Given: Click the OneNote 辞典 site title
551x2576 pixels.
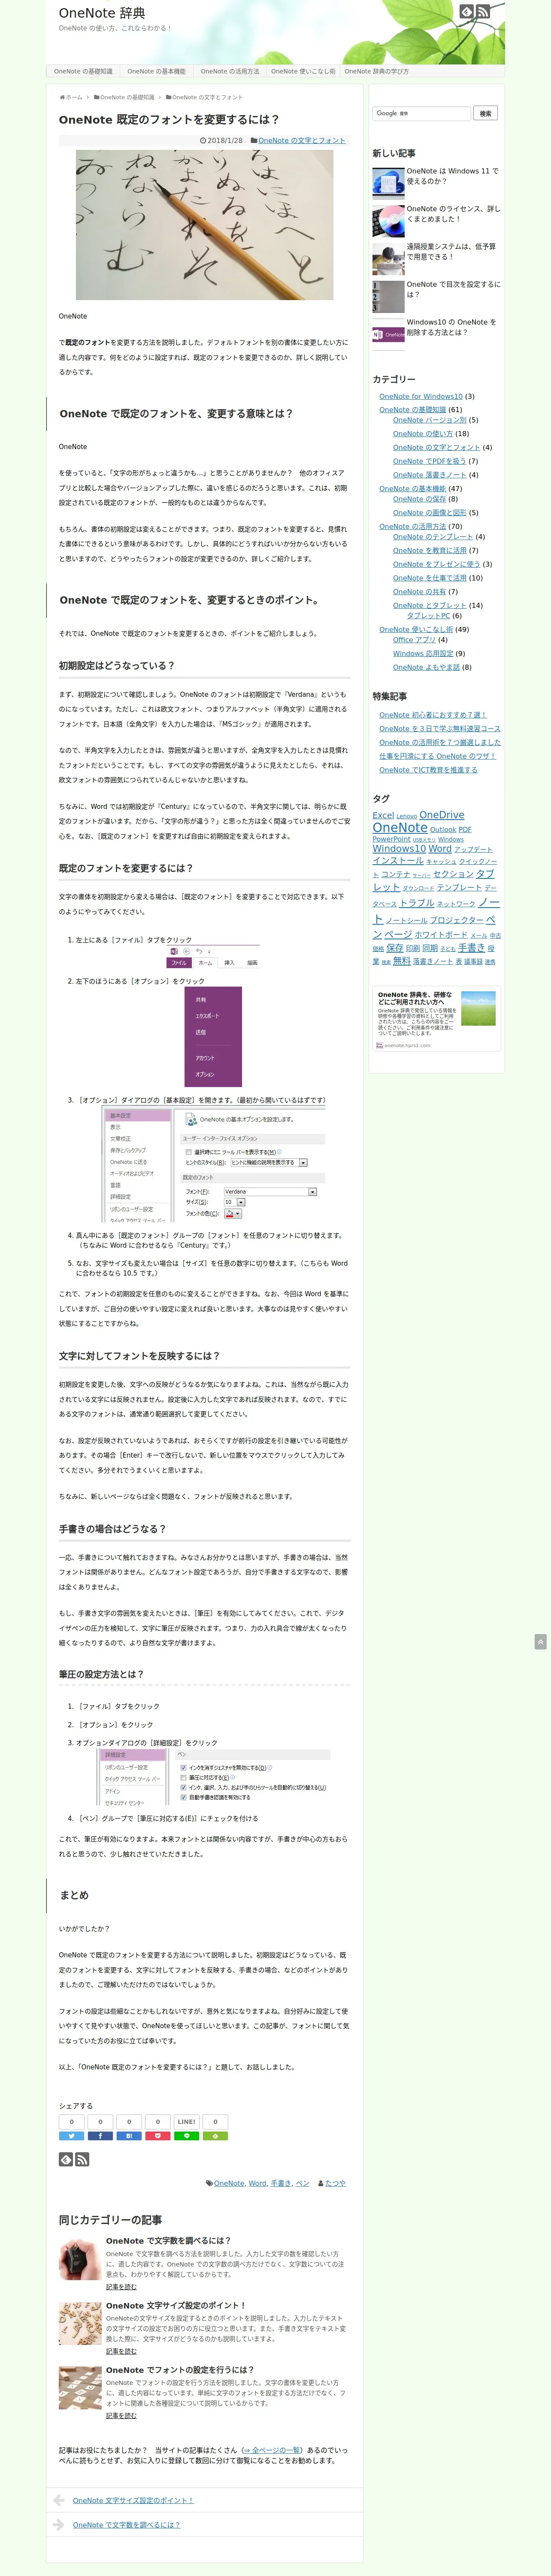Looking at the screenshot, I should 102,13.
